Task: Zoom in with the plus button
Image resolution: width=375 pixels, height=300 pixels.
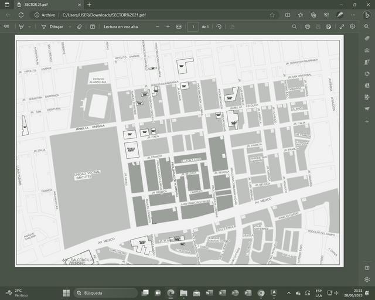Action: tap(168, 26)
